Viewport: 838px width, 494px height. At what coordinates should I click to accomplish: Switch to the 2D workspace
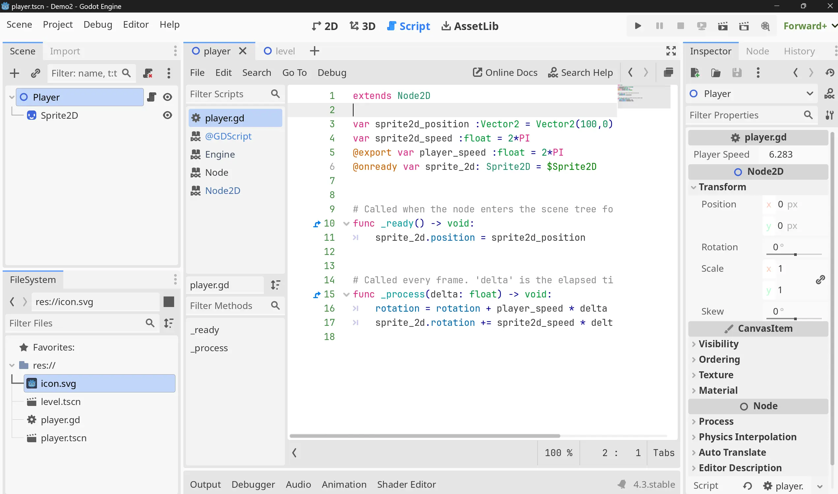(x=325, y=26)
